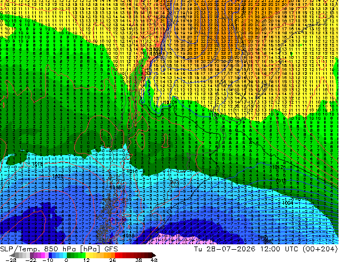Click the Tu 28-07-2026 12:00 UTC timestamp

(246, 249)
